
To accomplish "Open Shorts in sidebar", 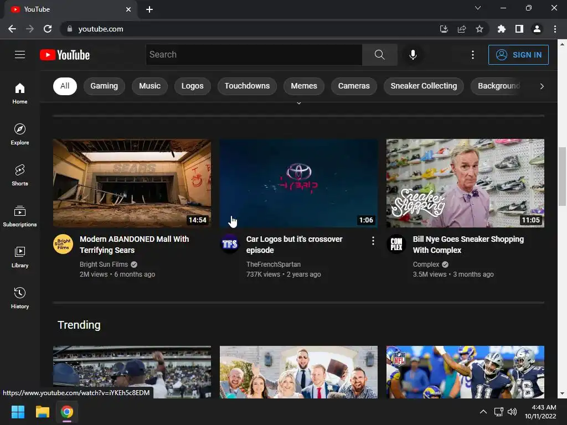I will click(20, 175).
